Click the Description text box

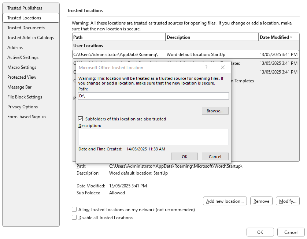pyautogui.click(x=153, y=137)
